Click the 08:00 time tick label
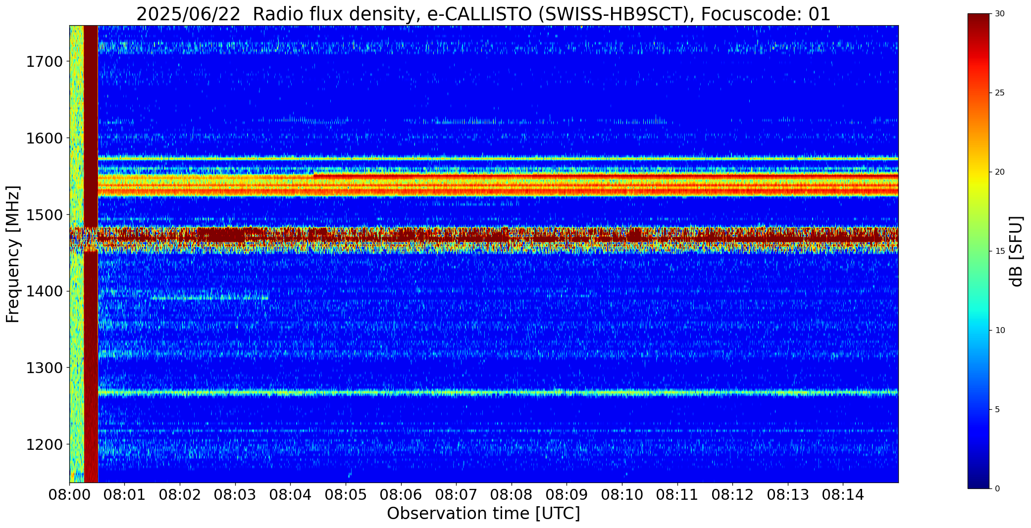Viewport: 1031px width, 528px height. click(x=69, y=495)
